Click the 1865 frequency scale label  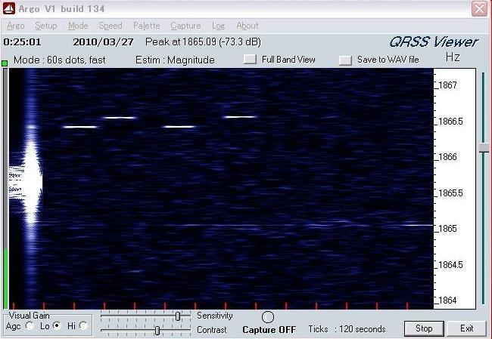point(447,229)
